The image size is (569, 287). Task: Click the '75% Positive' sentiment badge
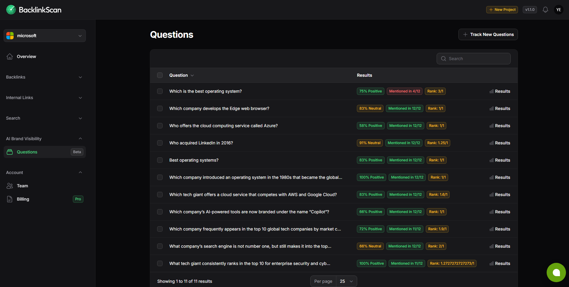(x=370, y=91)
